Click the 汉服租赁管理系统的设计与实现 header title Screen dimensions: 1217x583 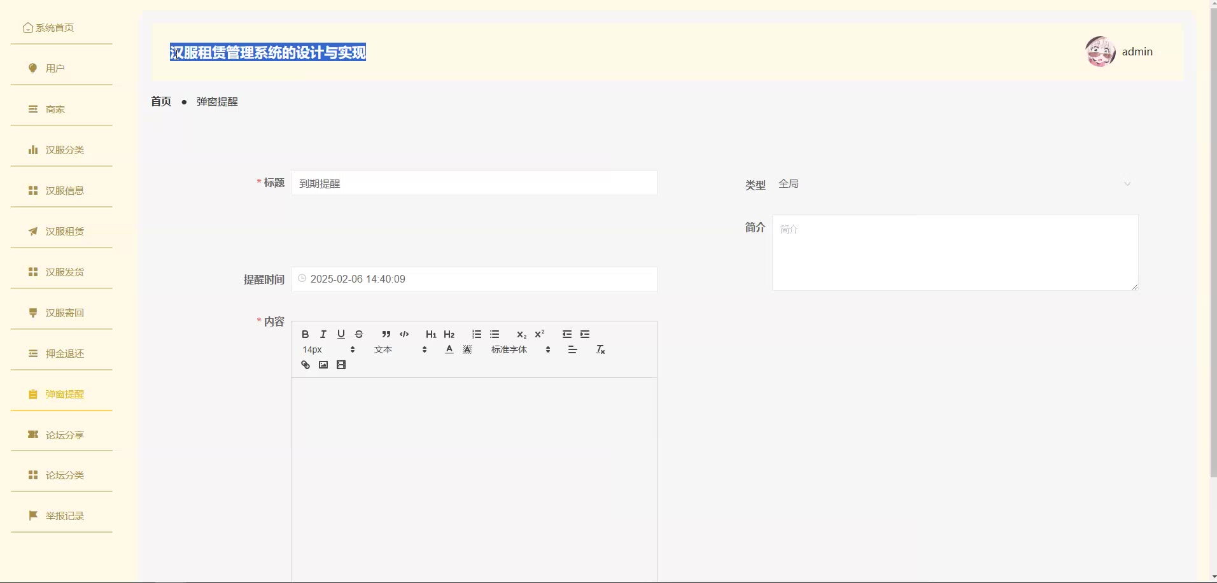pos(268,52)
